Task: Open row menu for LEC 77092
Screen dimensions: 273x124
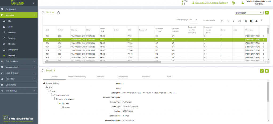Action: click(x=263, y=40)
